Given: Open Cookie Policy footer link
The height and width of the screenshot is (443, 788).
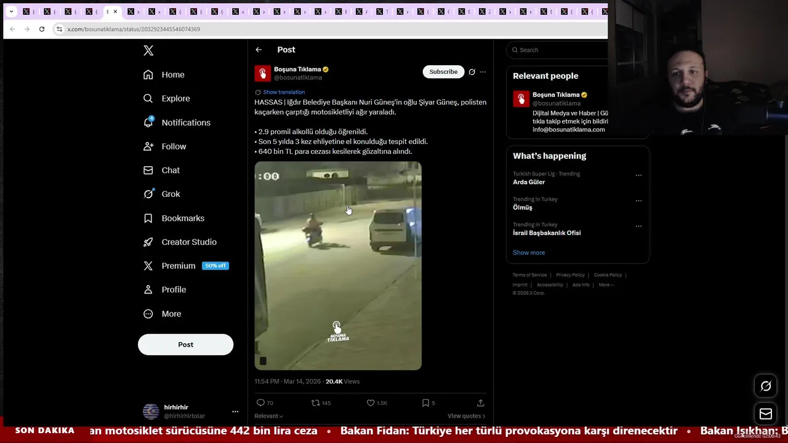Looking at the screenshot, I should 608,275.
